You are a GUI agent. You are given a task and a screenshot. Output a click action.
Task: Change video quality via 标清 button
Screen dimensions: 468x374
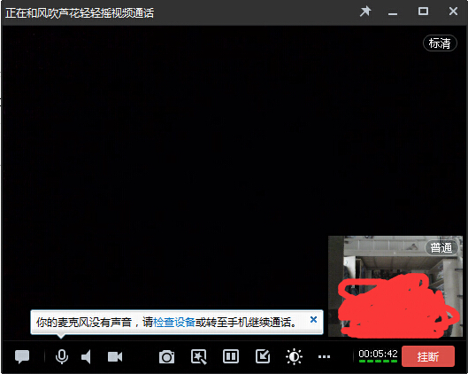click(440, 43)
